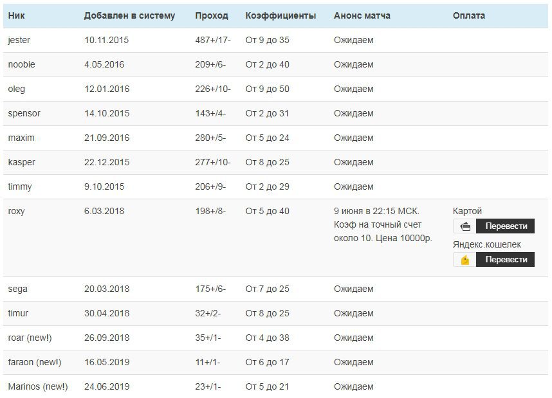
Task: Select the Проход column header
Action: click(x=212, y=15)
